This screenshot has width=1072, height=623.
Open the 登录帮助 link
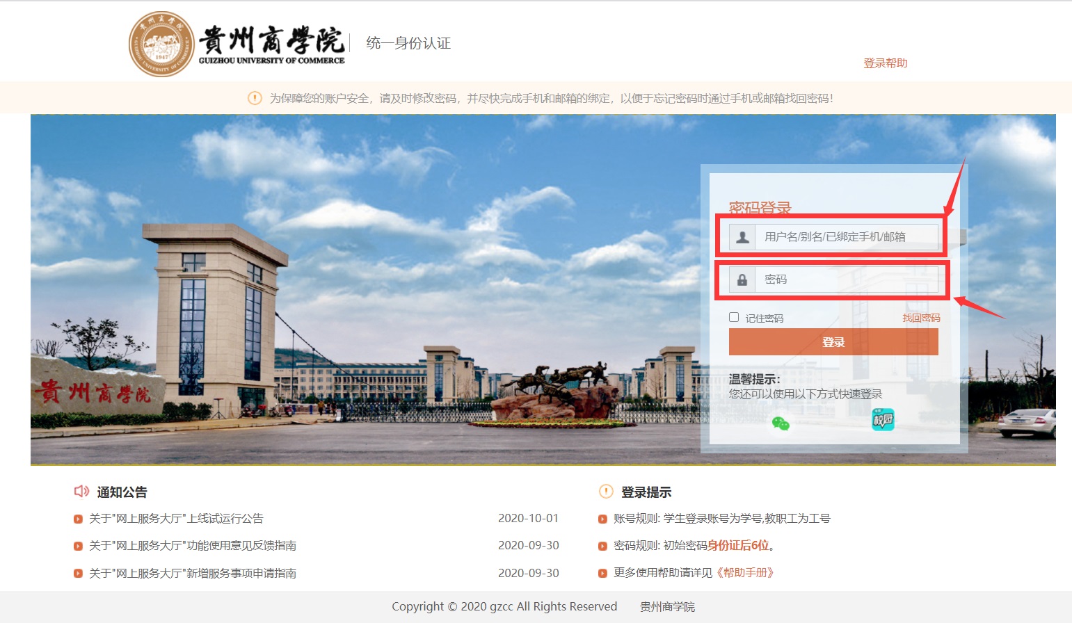coord(885,63)
